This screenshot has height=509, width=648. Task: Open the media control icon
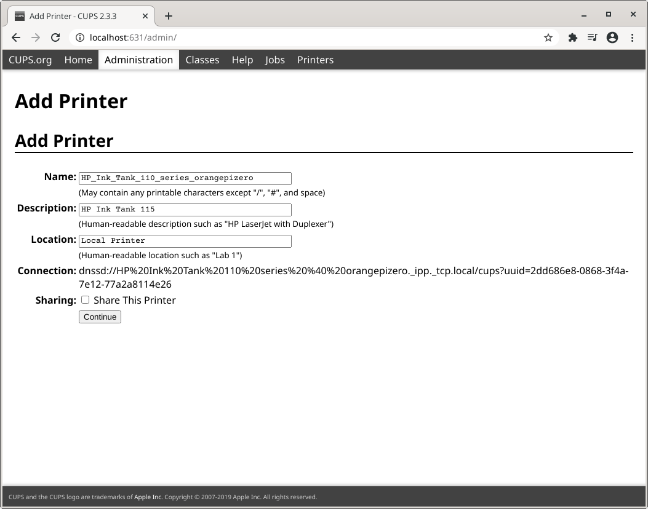(x=592, y=37)
